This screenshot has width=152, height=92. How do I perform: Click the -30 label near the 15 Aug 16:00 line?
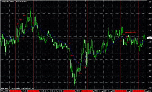(85, 67)
